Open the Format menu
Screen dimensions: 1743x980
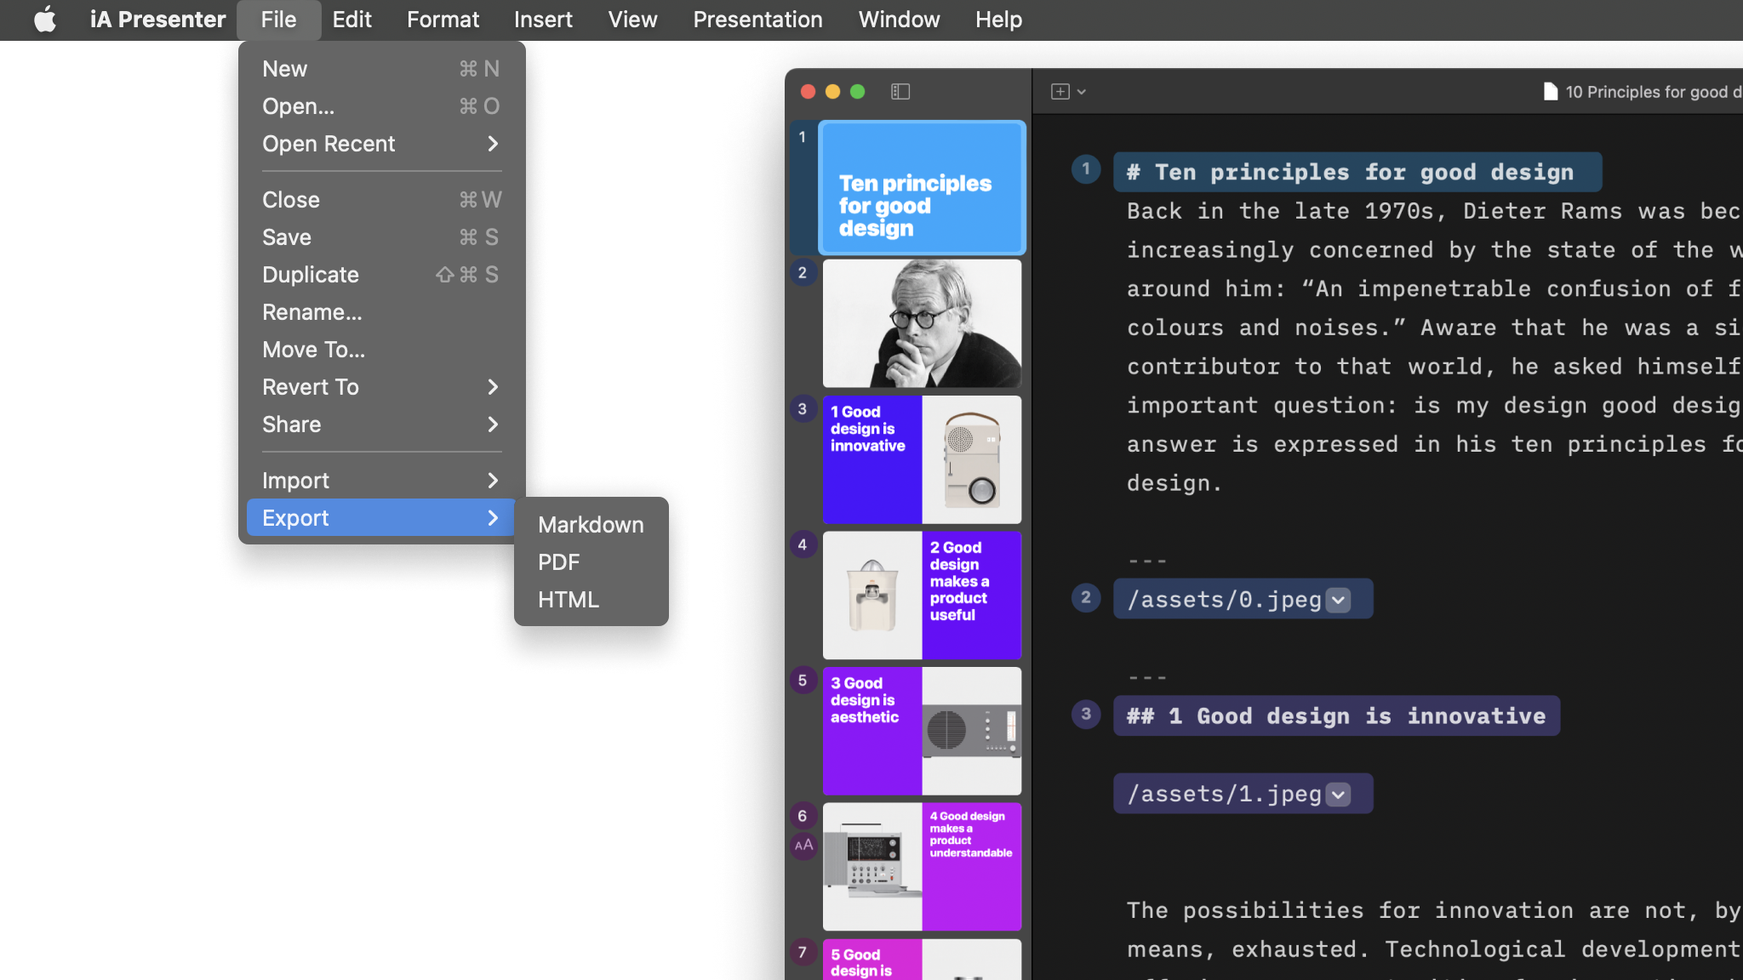[443, 20]
